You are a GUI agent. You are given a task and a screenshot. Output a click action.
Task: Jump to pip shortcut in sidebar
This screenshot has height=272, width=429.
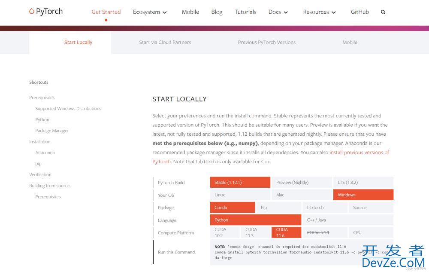[38, 164]
